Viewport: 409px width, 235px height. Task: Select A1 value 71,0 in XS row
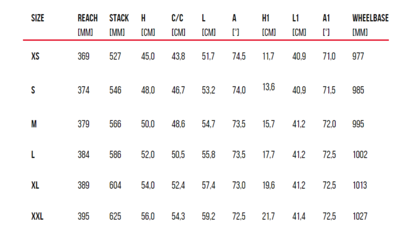329,56
